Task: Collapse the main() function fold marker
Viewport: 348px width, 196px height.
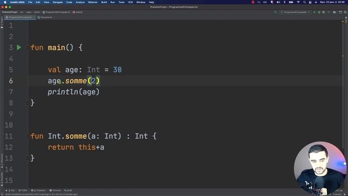Action: pos(28,47)
